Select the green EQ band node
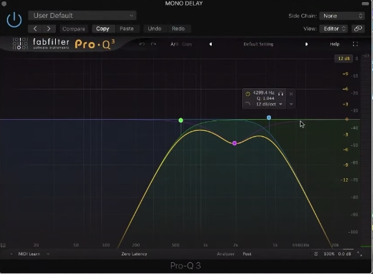This screenshot has width=373, height=274. [x=181, y=120]
